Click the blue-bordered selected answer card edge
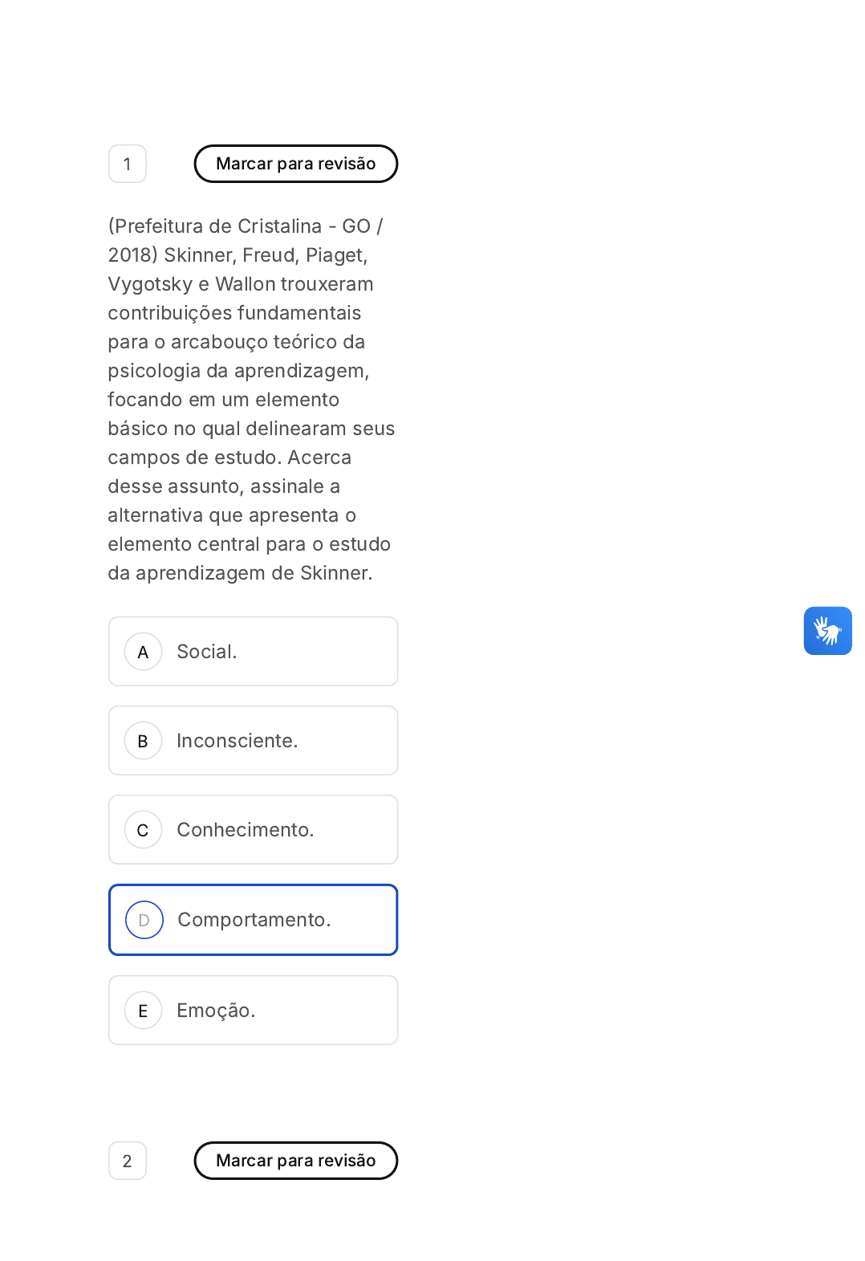 click(253, 885)
